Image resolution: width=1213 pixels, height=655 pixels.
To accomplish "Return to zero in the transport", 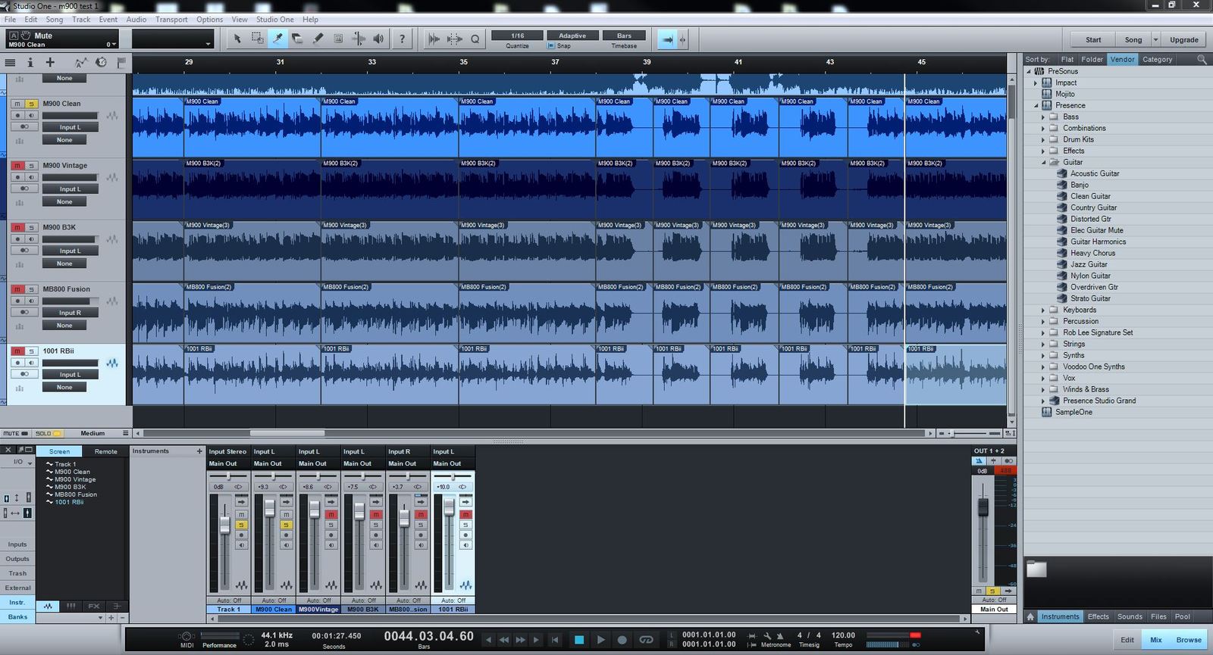I will [x=555, y=640].
